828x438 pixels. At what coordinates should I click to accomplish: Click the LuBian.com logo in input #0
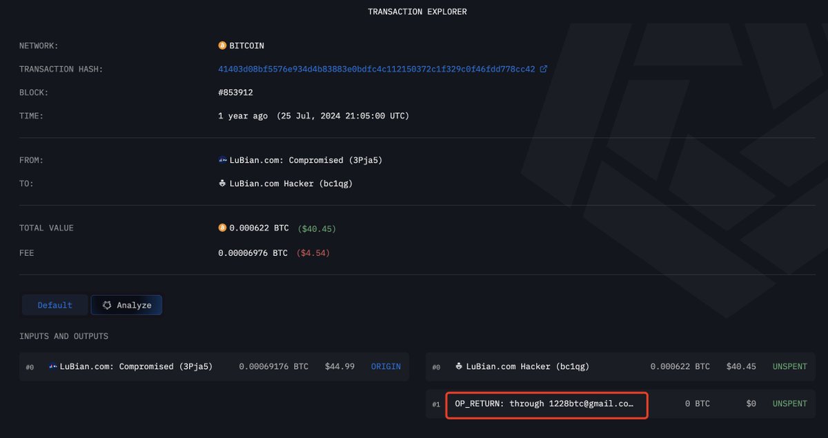(x=53, y=366)
